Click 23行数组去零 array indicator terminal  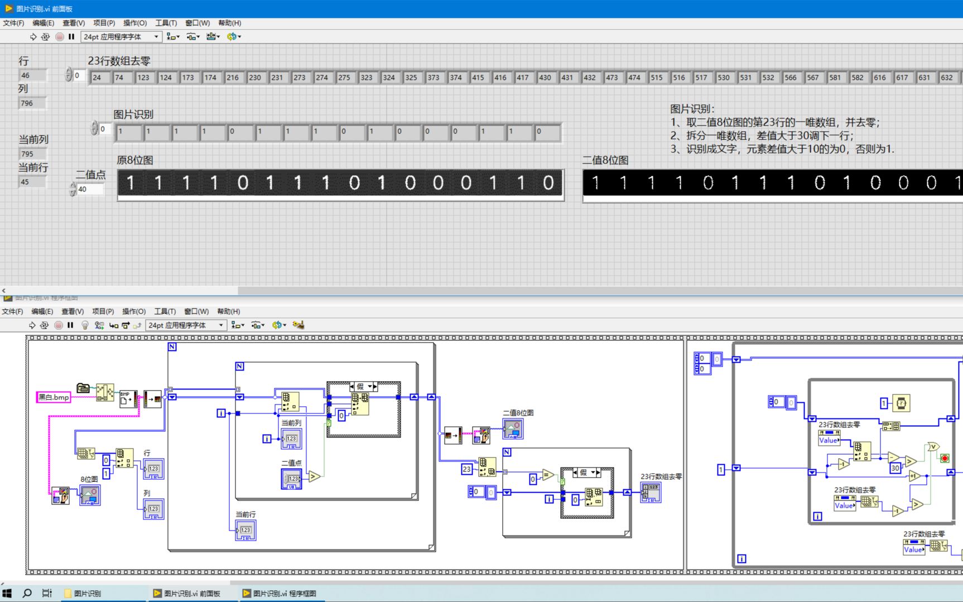pyautogui.click(x=651, y=492)
